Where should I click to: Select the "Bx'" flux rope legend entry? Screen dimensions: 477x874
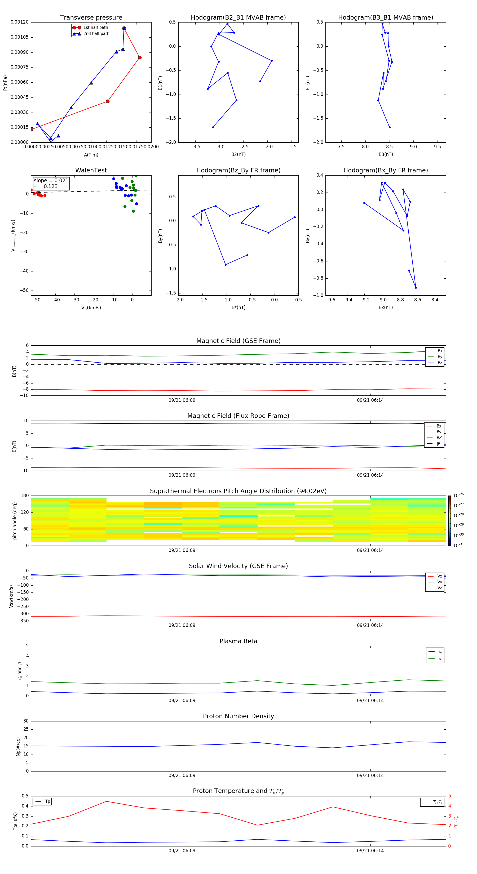click(x=434, y=426)
